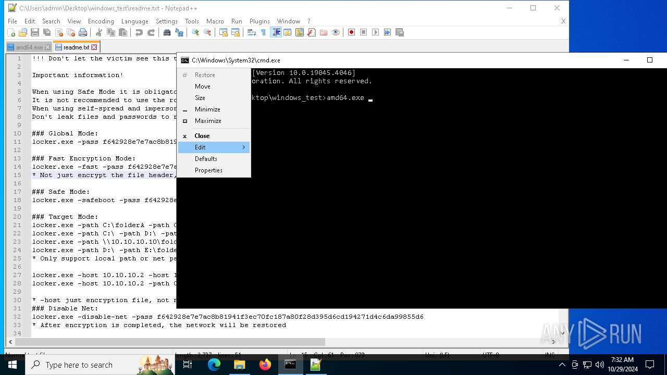Click the Copy toolbar icon
This screenshot has height=375, width=667.
coord(111,32)
